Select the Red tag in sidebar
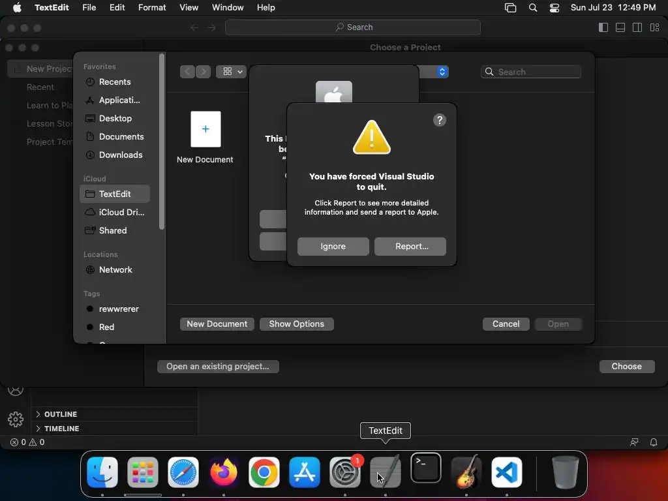This screenshot has width=668, height=501. (115, 327)
